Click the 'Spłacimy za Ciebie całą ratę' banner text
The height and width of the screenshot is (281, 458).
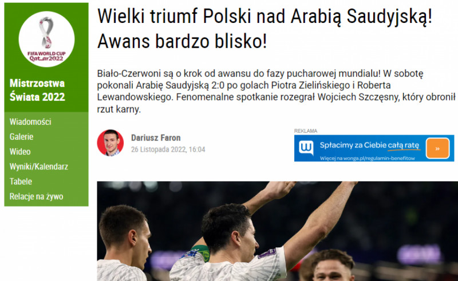(x=369, y=145)
